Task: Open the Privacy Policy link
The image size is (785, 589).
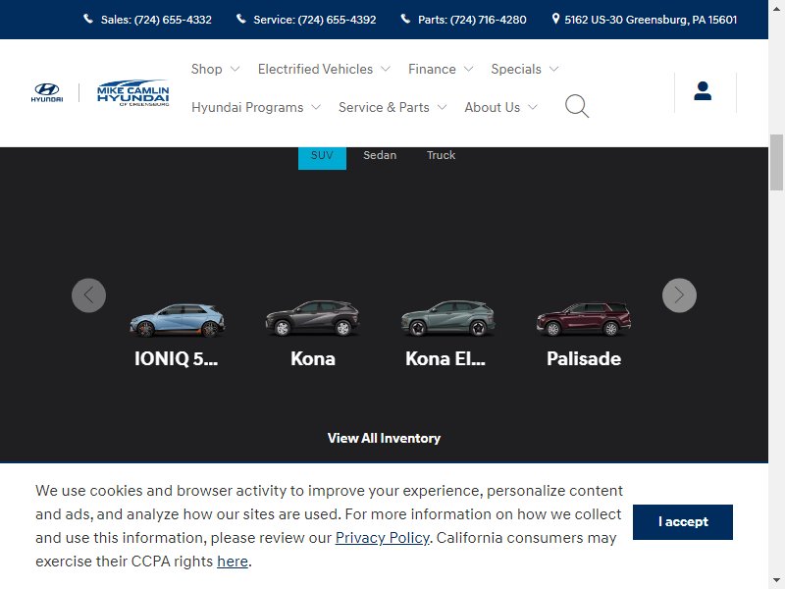Action: 383,538
